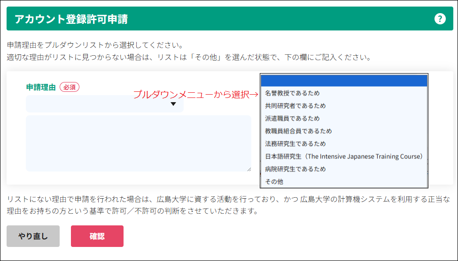Click the green 申請理由 field label

[x=41, y=87]
